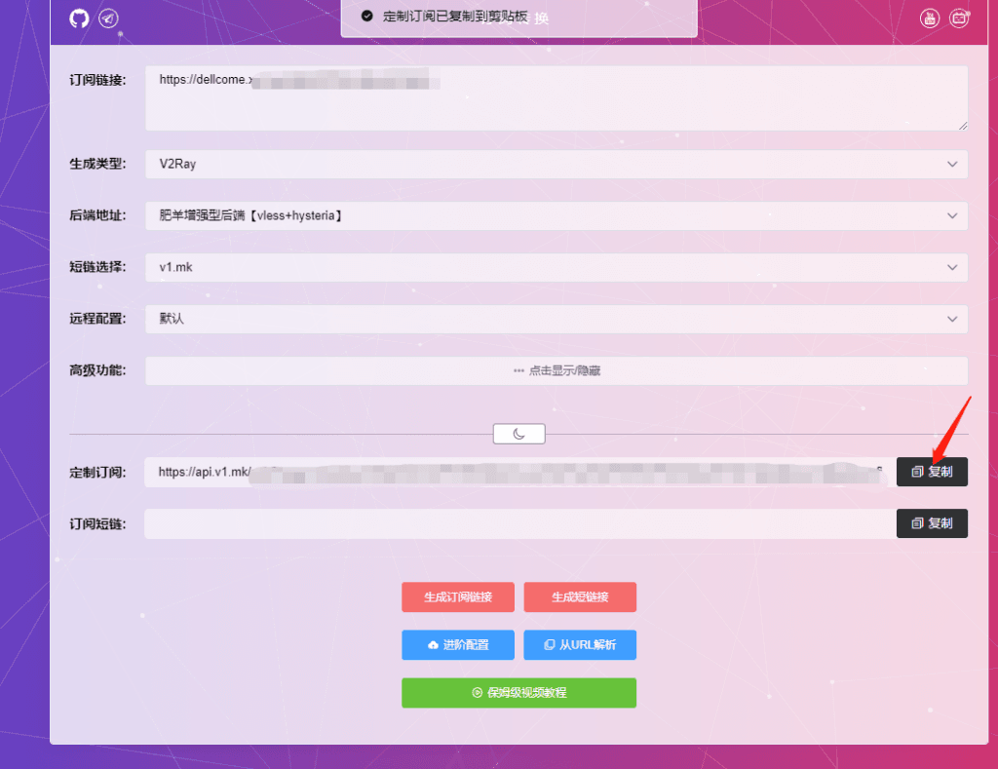This screenshot has width=998, height=769.
Task: Click the empty 订阅短链 field
Action: (517, 523)
